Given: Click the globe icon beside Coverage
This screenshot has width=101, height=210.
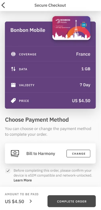Looking at the screenshot, I should pyautogui.click(x=13, y=54).
